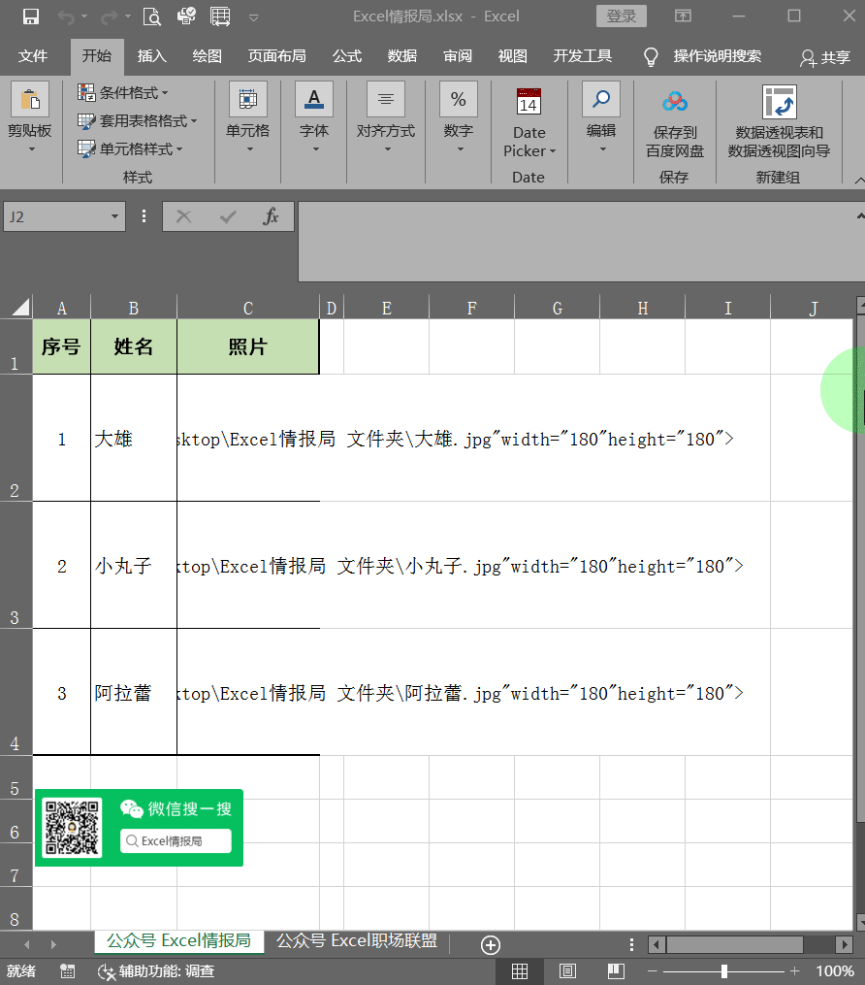This screenshot has height=985, width=865.
Task: Click the macro recording icon in status bar
Action: (67, 971)
